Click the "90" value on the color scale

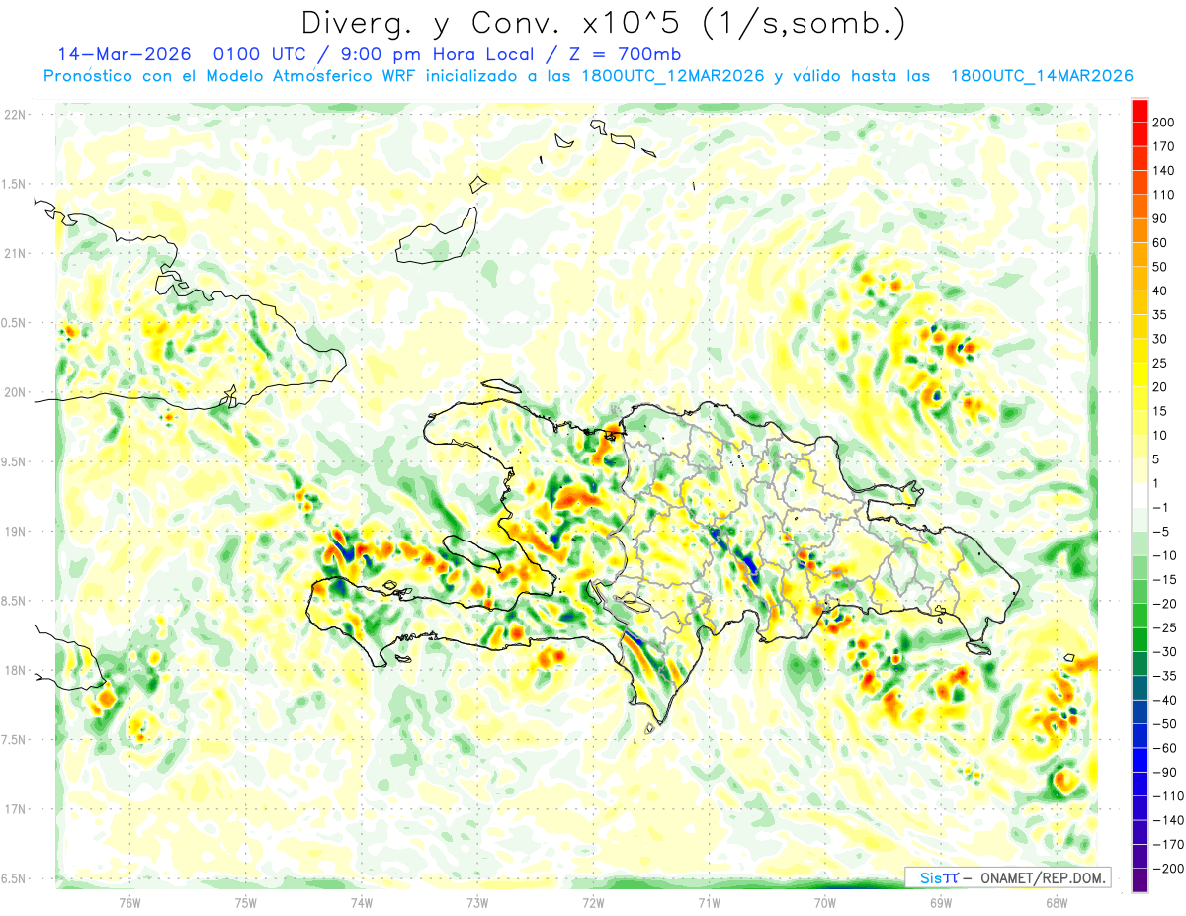pos(1161,218)
